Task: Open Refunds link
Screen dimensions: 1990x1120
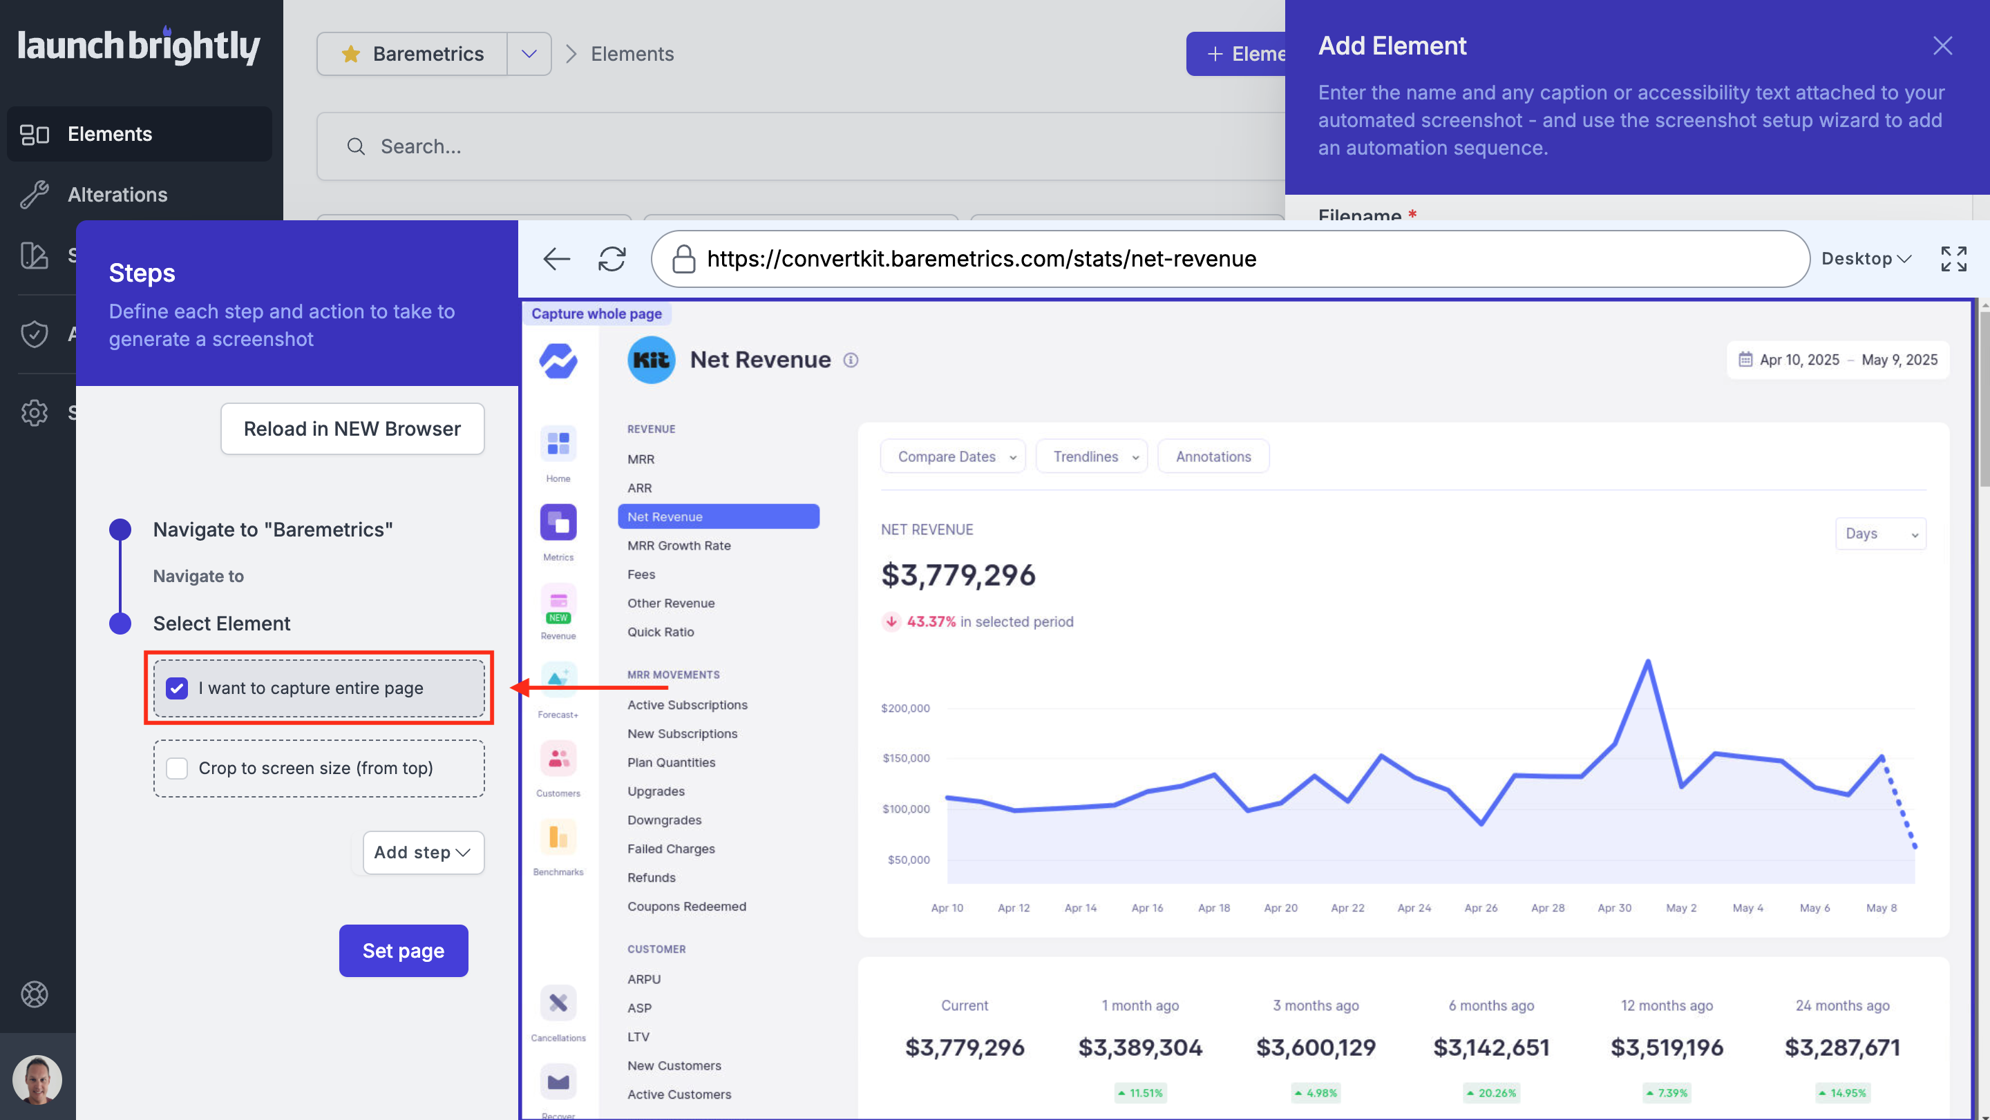Action: tap(651, 878)
